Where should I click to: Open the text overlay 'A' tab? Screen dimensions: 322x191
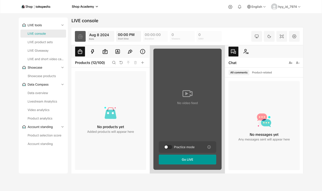117,52
